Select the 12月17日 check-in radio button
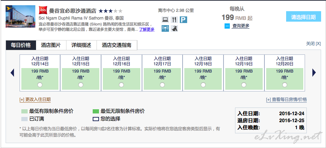326x148 pixels. 162,85
